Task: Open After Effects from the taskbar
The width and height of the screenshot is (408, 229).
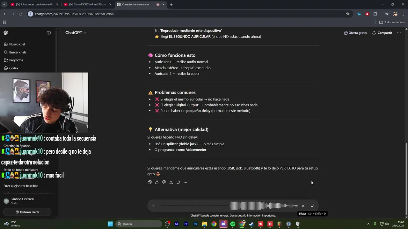Action: pos(177,224)
